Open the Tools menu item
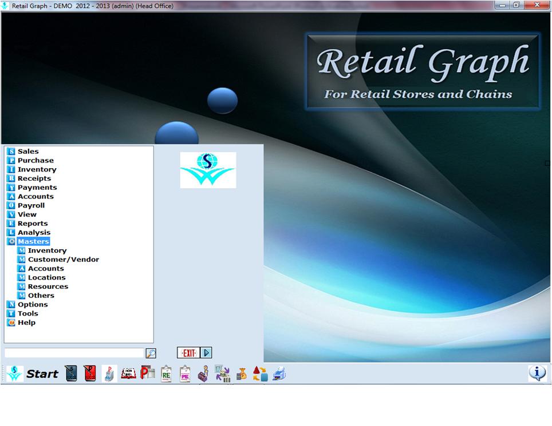This screenshot has width=552, height=426. point(28,313)
